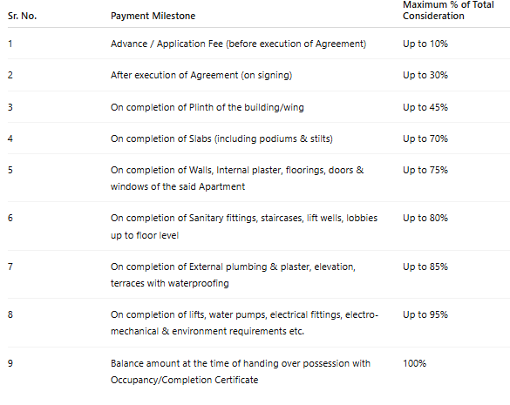Select the 'Up to 30%' value
Screen dimensions: 510x405
pyautogui.click(x=425, y=76)
